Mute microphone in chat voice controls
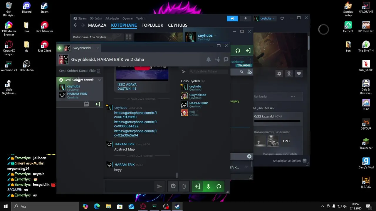 [208, 186]
